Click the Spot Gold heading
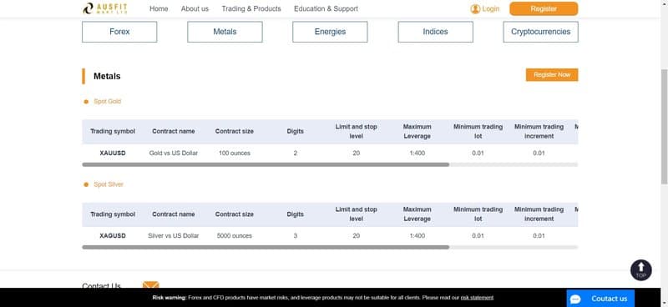 click(x=108, y=101)
